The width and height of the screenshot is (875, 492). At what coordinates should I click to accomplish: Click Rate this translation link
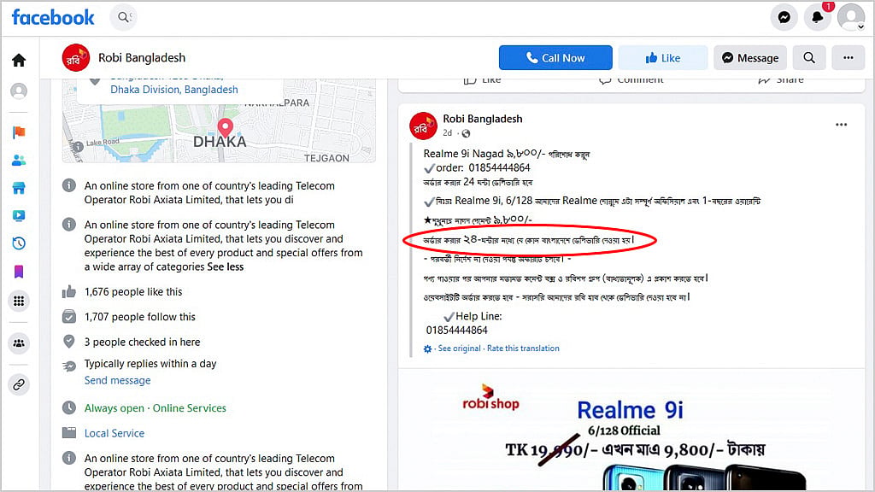[x=524, y=348]
